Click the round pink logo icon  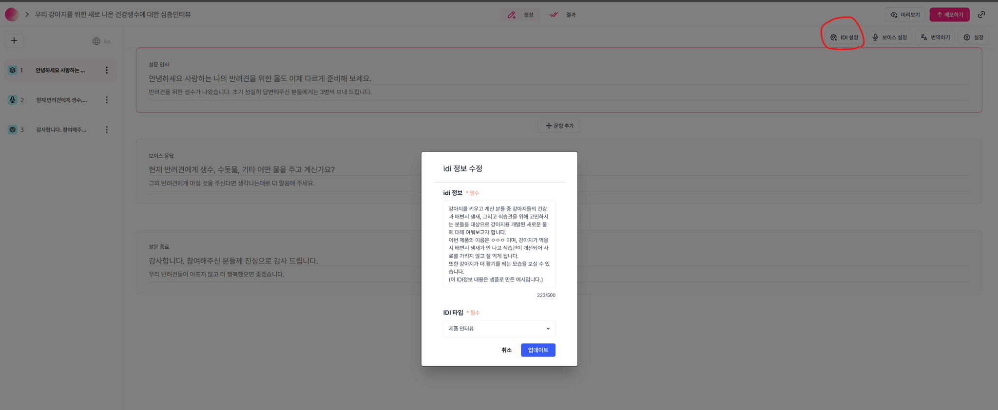12,15
